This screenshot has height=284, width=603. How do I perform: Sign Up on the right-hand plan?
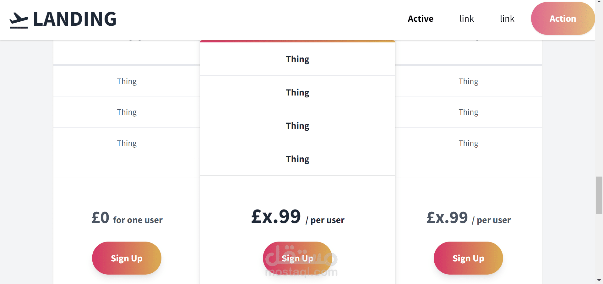(x=468, y=258)
